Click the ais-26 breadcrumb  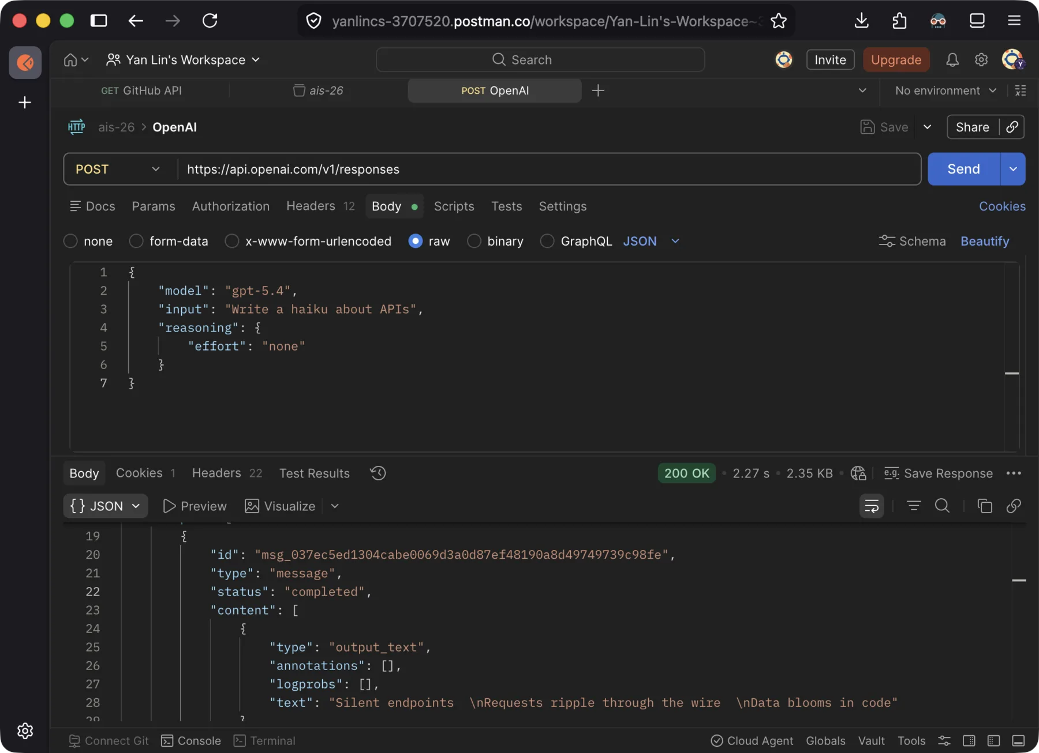[116, 127]
